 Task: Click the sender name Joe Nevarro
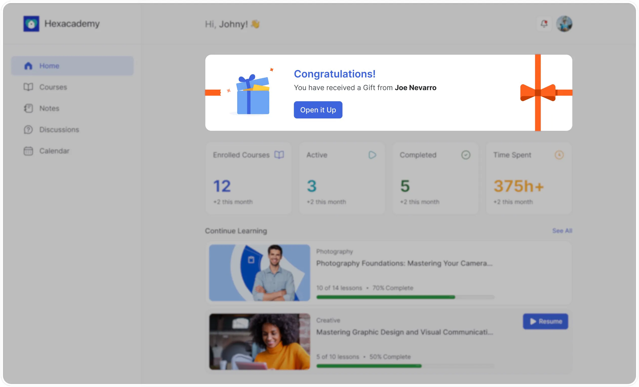click(416, 88)
